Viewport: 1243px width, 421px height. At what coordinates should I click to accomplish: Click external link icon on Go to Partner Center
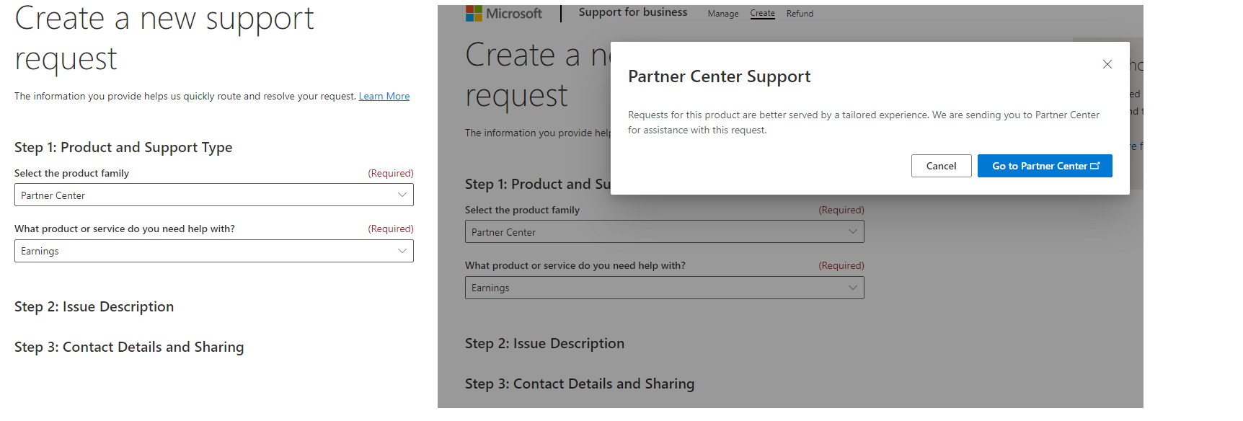1095,166
